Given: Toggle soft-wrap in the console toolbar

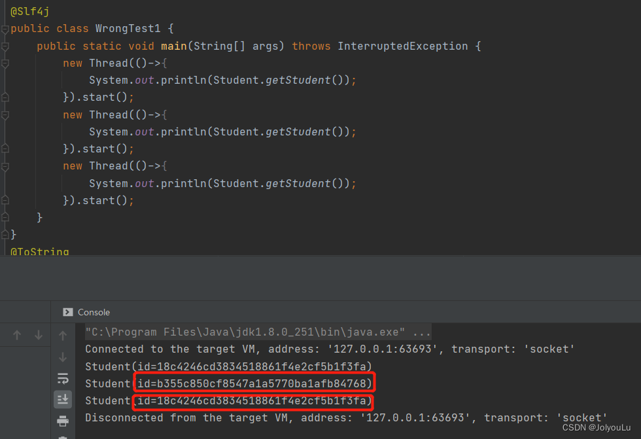Looking at the screenshot, I should pos(63,379).
